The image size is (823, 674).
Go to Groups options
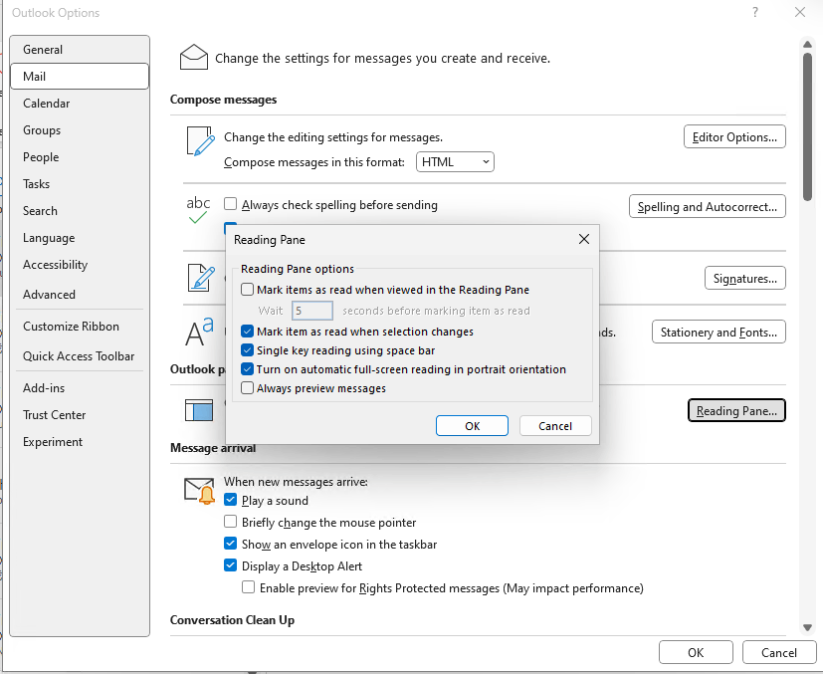tap(80, 130)
